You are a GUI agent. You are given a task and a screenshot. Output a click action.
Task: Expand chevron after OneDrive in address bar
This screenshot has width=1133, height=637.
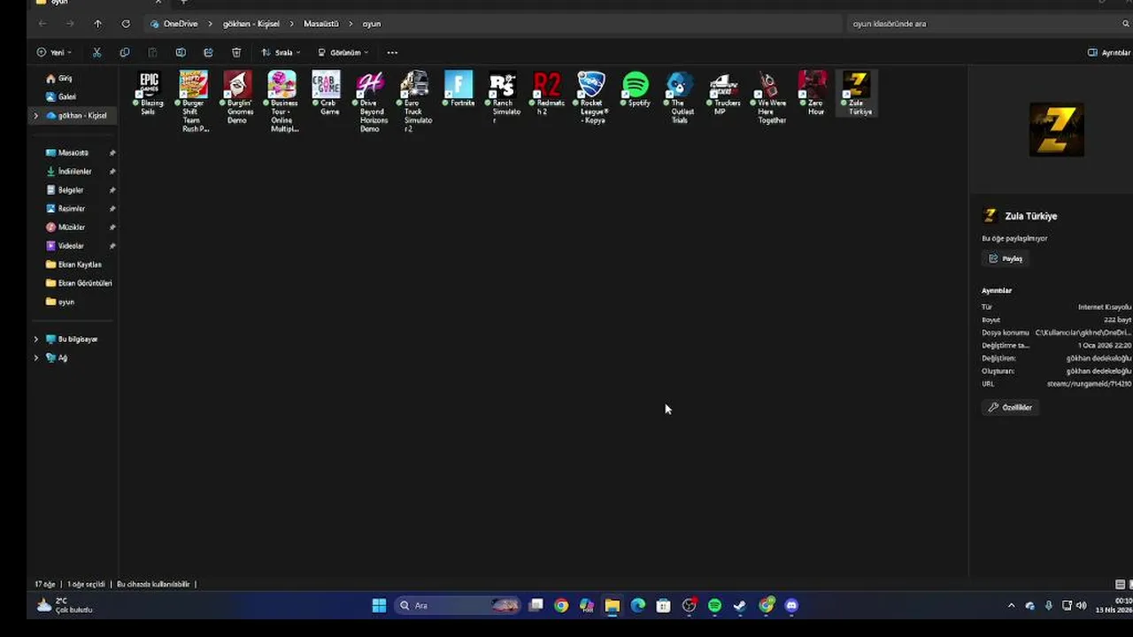click(211, 24)
